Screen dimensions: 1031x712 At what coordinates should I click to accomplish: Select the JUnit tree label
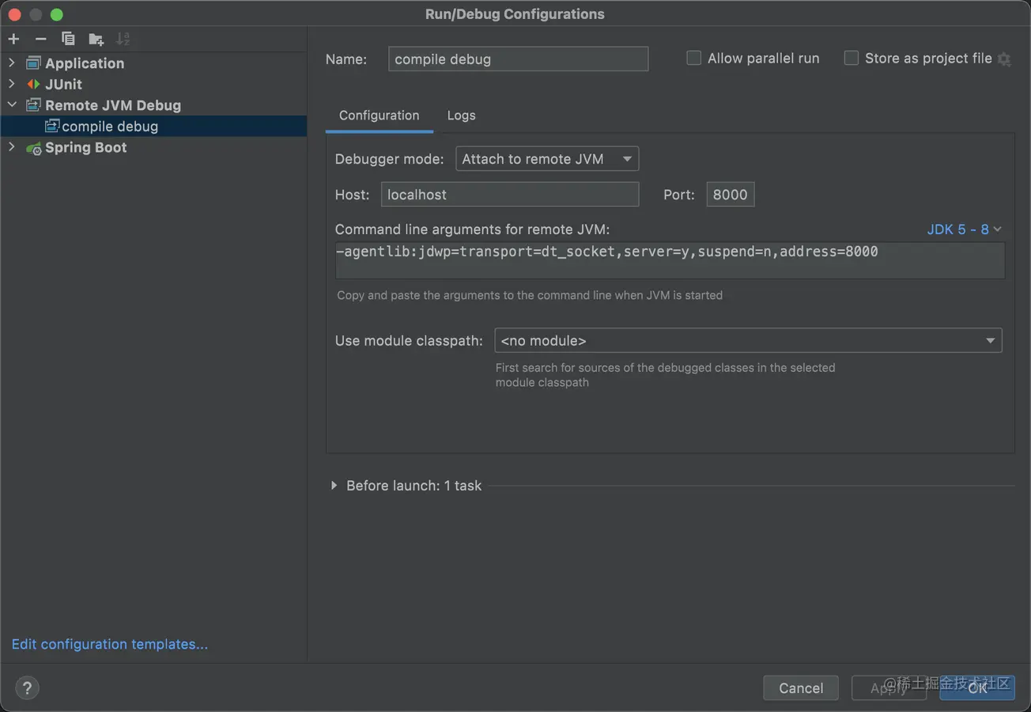click(63, 84)
